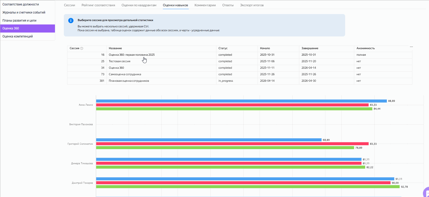429x197 pixels.
Task: Open the Рейтинг соответствия tab
Action: tap(98, 5)
